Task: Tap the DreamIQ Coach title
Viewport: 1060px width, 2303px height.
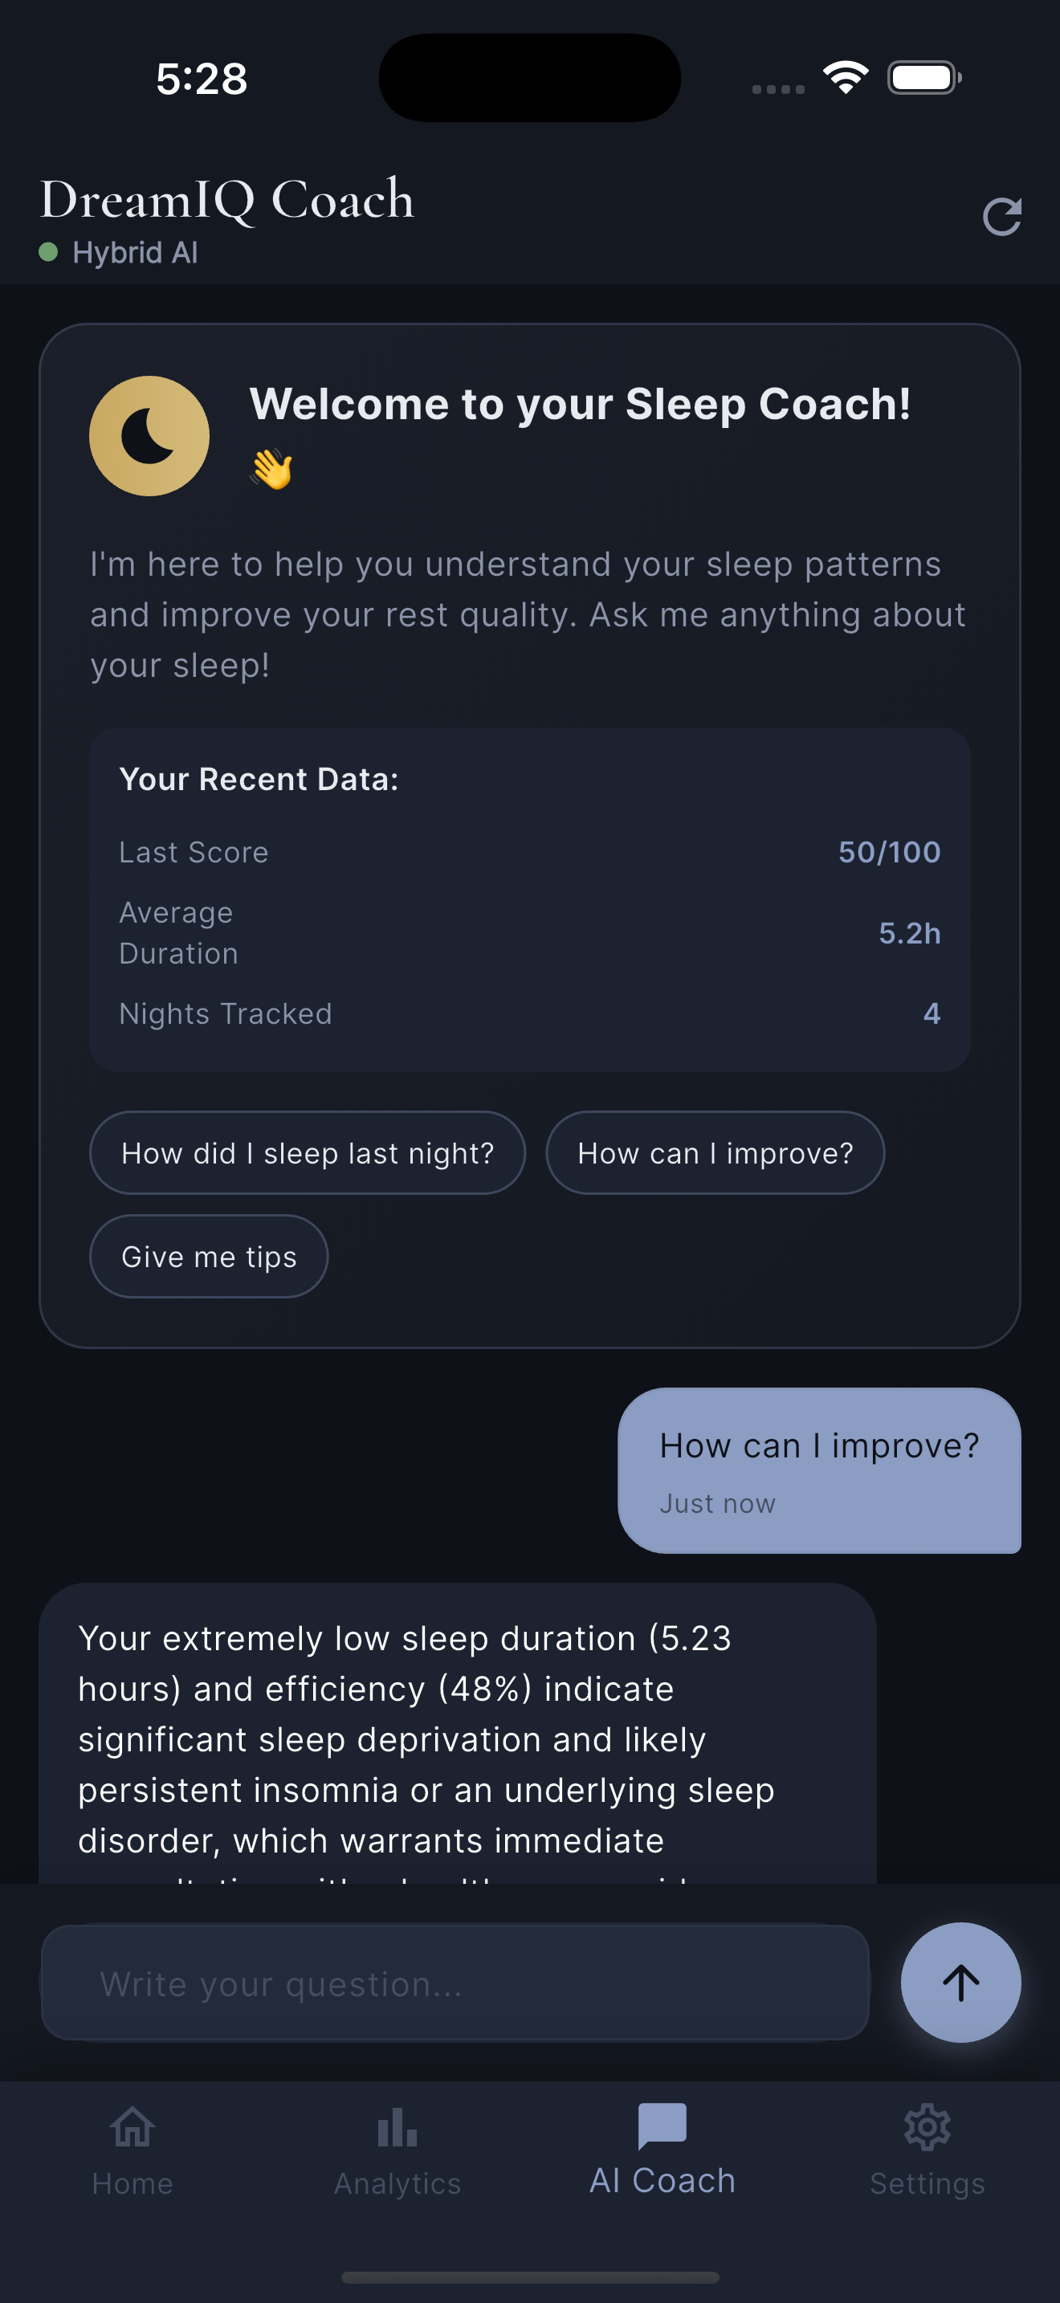Action: 226,198
